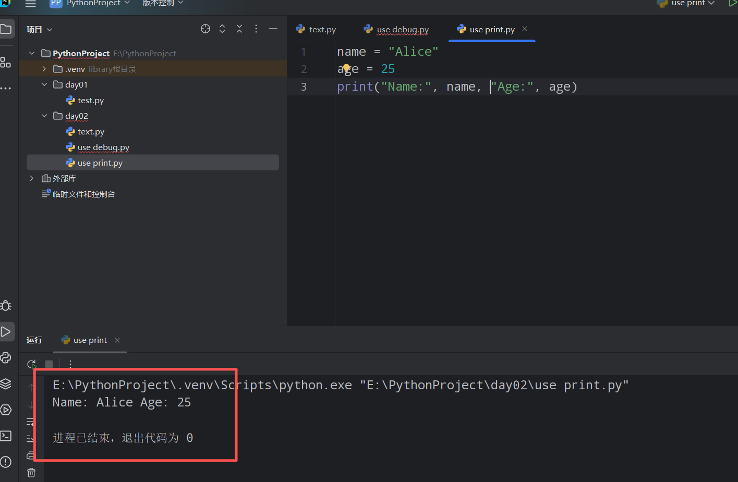
Task: Click the print call on line 3
Action: (355, 86)
